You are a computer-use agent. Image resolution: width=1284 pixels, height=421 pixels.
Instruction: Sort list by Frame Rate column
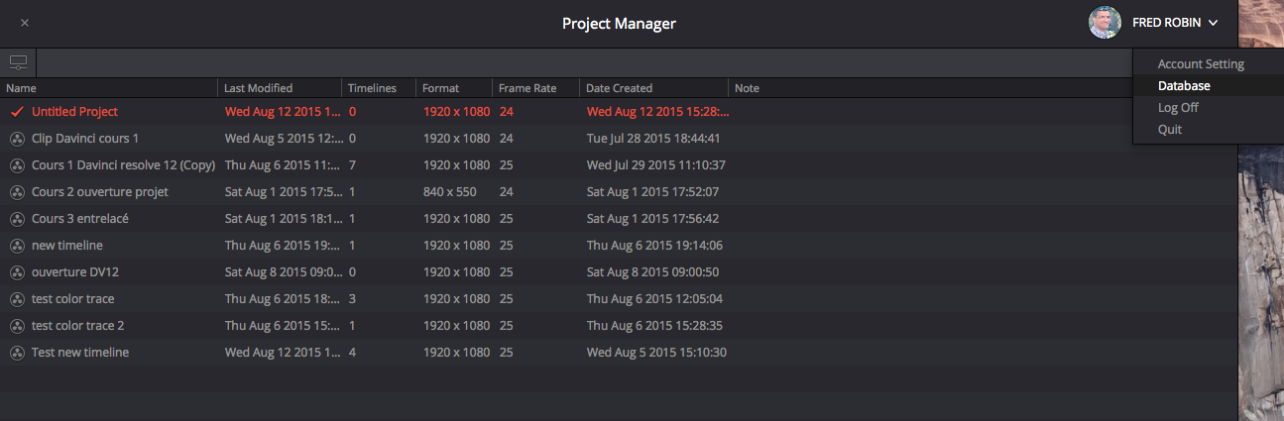click(526, 88)
